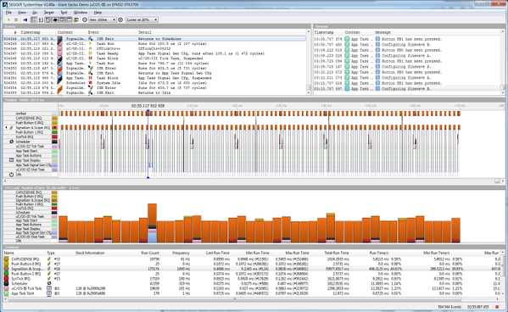This screenshot has width=508, height=312.
Task: Click the Contexts horizontal scrollbar
Action: click(235, 299)
